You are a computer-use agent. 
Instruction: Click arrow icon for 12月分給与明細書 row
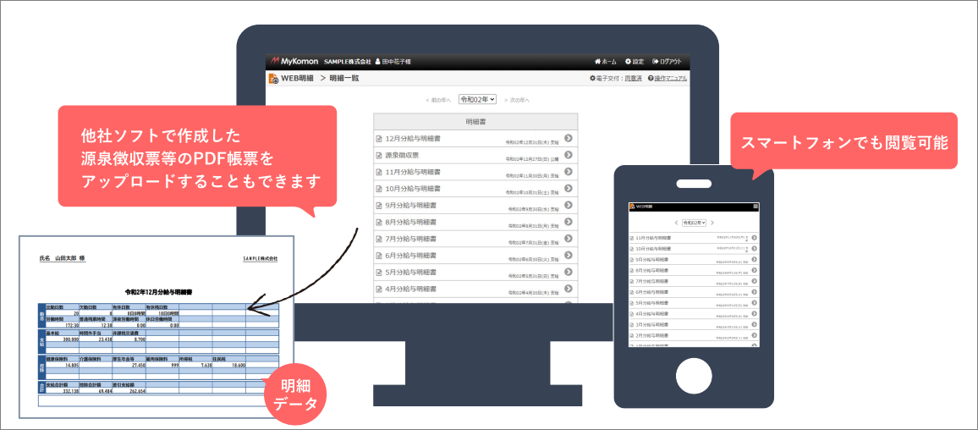click(569, 138)
